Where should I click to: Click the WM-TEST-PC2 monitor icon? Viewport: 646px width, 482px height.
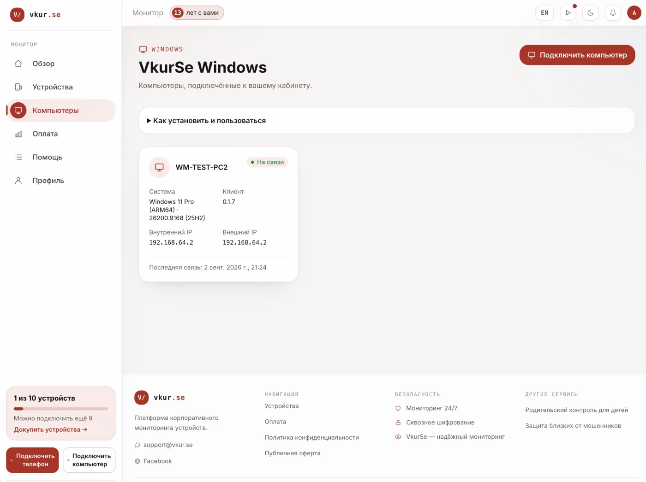point(159,167)
